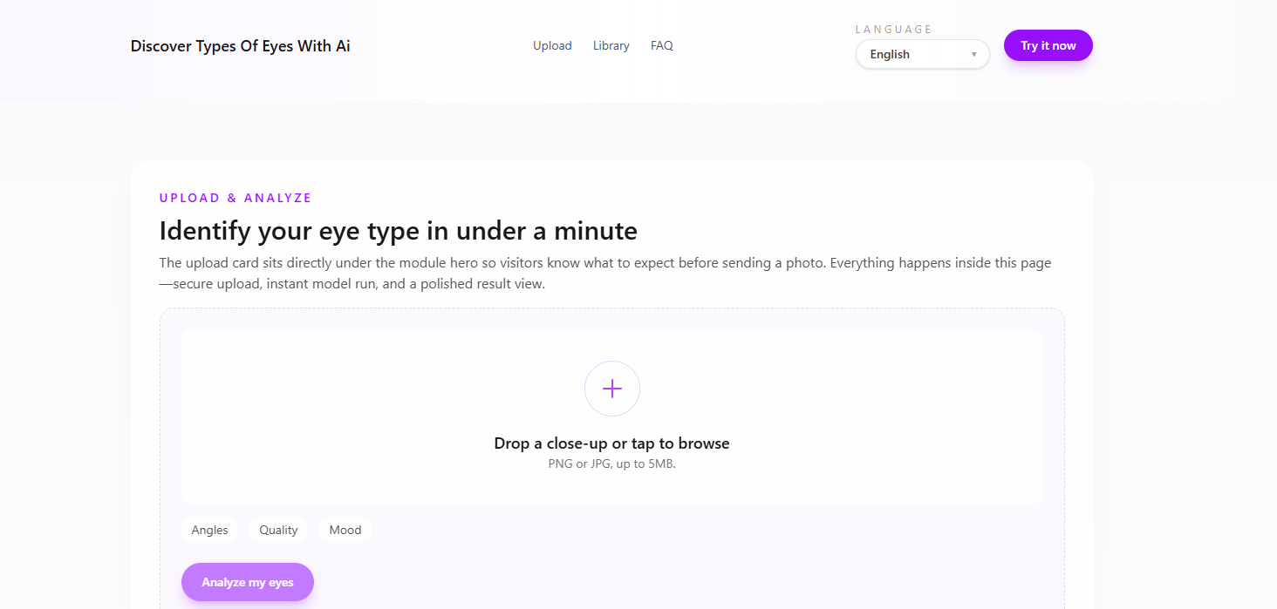
Task: Click the Drop a close-up or tap to browse text
Action: tap(611, 443)
